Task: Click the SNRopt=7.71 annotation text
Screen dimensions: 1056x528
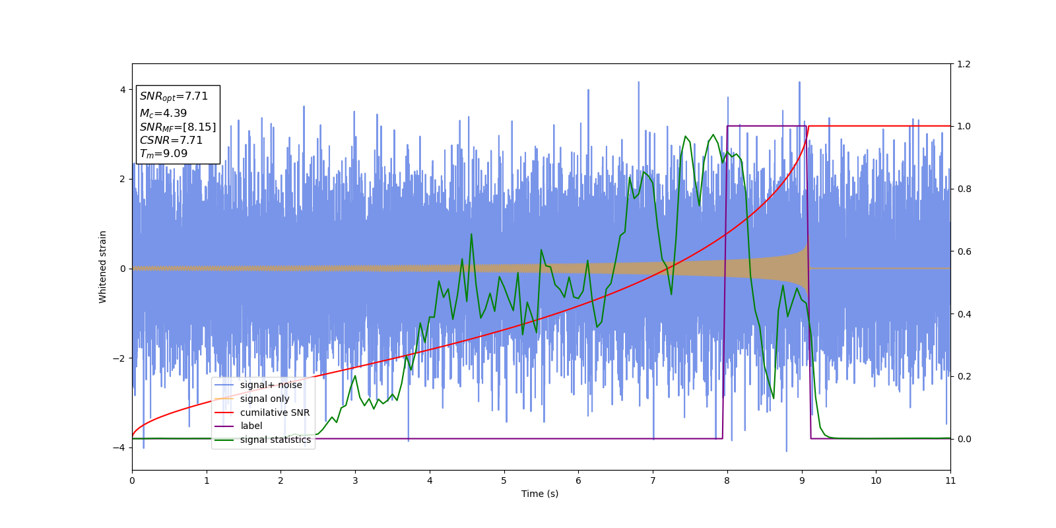Action: coord(174,96)
